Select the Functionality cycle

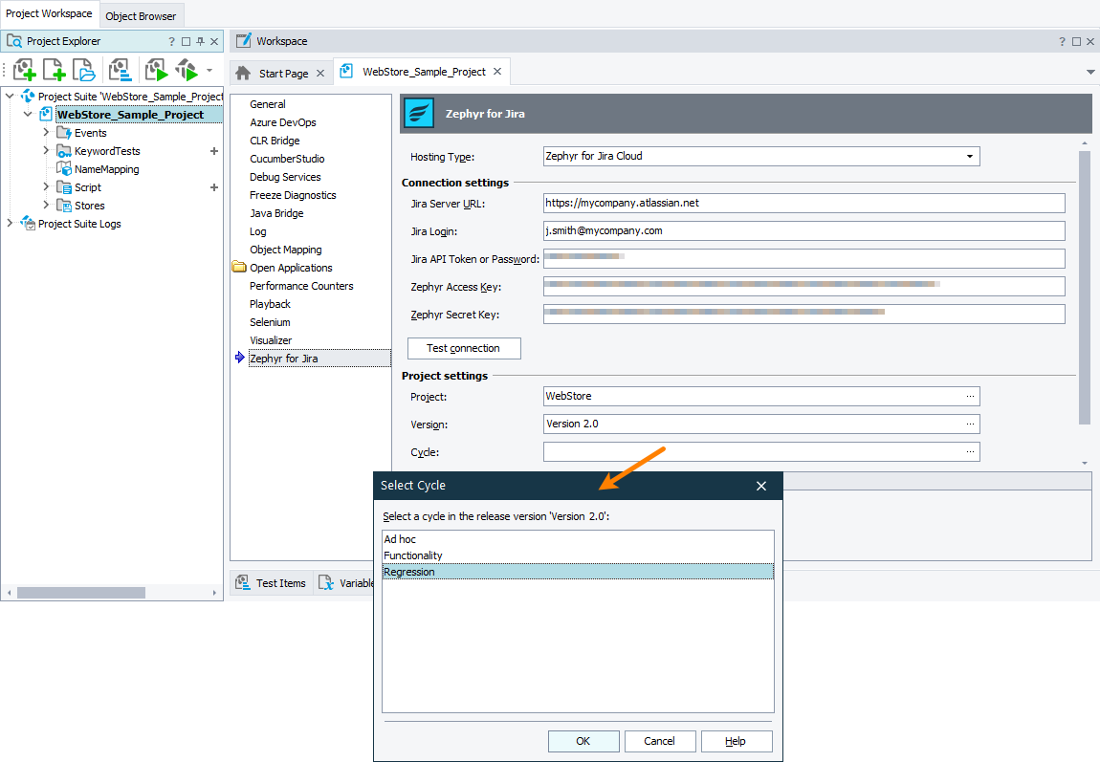(578, 555)
